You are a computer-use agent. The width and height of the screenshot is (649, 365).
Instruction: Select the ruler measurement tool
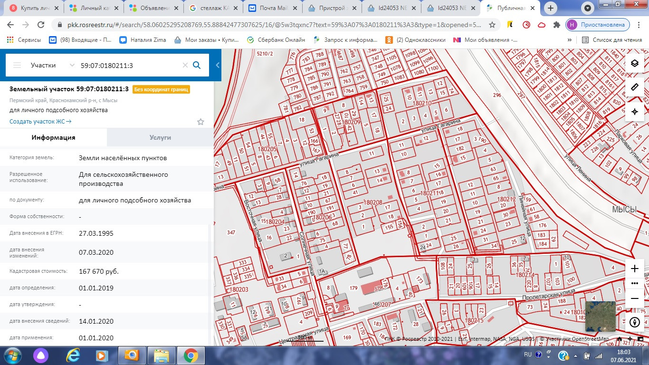click(634, 87)
